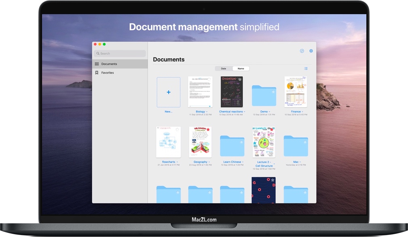Click the New... label
The width and height of the screenshot is (408, 237).
[x=168, y=112]
